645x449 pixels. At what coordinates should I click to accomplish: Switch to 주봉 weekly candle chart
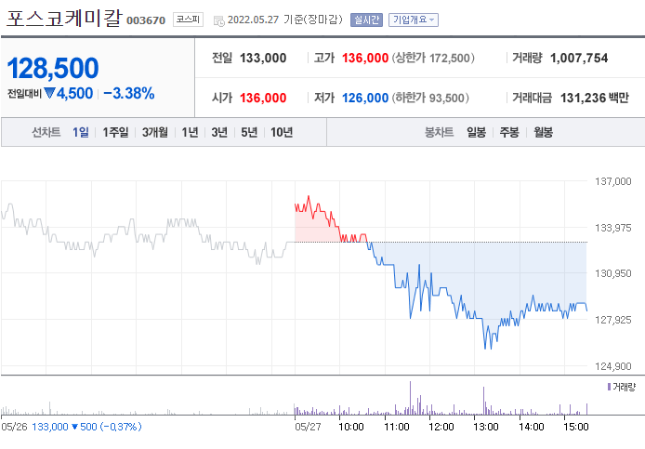click(x=509, y=132)
